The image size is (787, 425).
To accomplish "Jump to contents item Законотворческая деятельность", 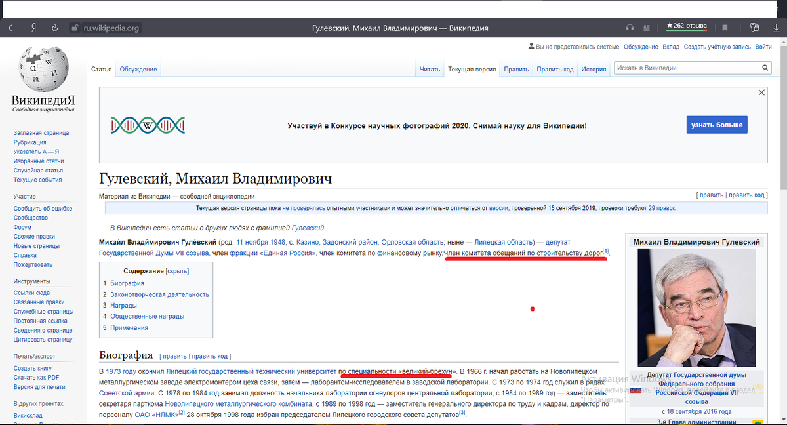I will 159,294.
